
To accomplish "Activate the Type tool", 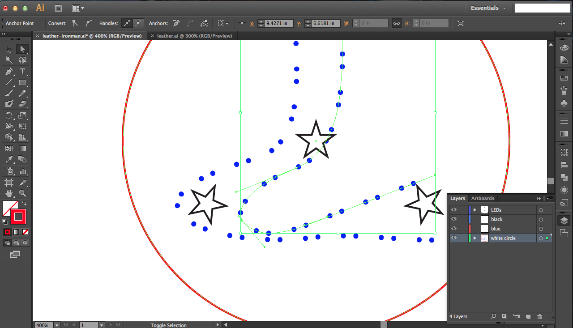I will (22, 72).
